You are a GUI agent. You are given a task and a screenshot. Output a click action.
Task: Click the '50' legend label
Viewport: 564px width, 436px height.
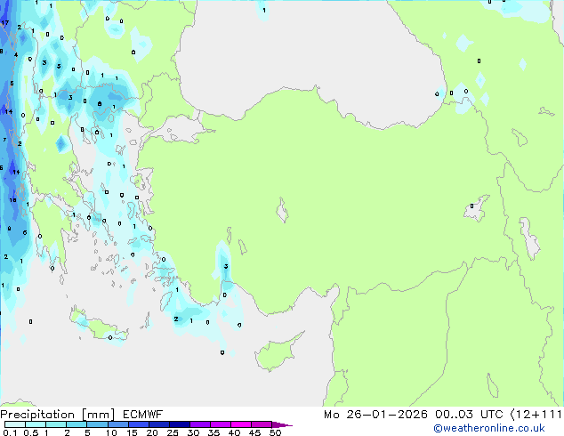coord(275,432)
